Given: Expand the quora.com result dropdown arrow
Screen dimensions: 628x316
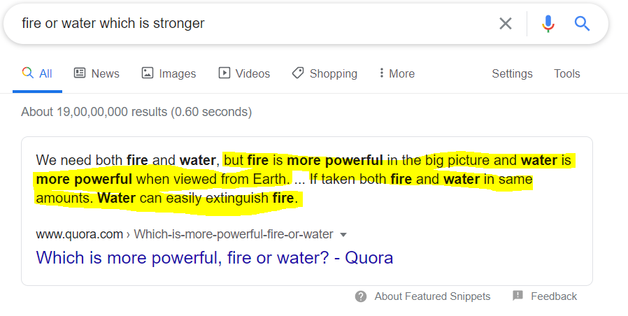Looking at the screenshot, I should pos(343,235).
